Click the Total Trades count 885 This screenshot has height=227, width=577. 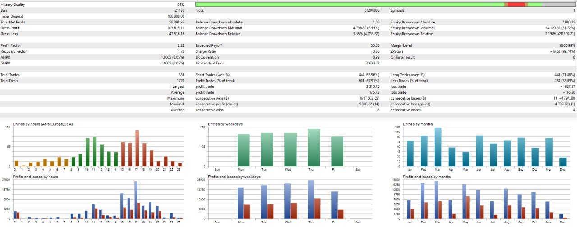(x=181, y=75)
